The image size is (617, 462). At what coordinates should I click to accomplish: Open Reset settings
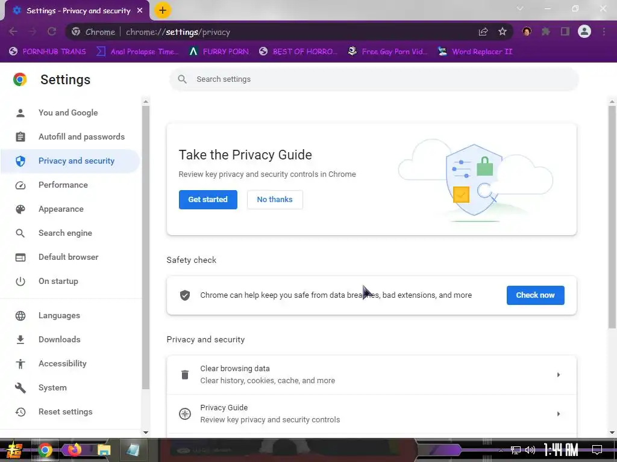[70, 411]
